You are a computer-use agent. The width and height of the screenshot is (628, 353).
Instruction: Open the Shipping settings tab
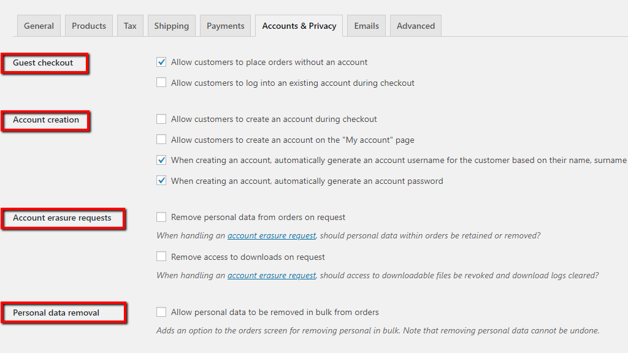171,26
